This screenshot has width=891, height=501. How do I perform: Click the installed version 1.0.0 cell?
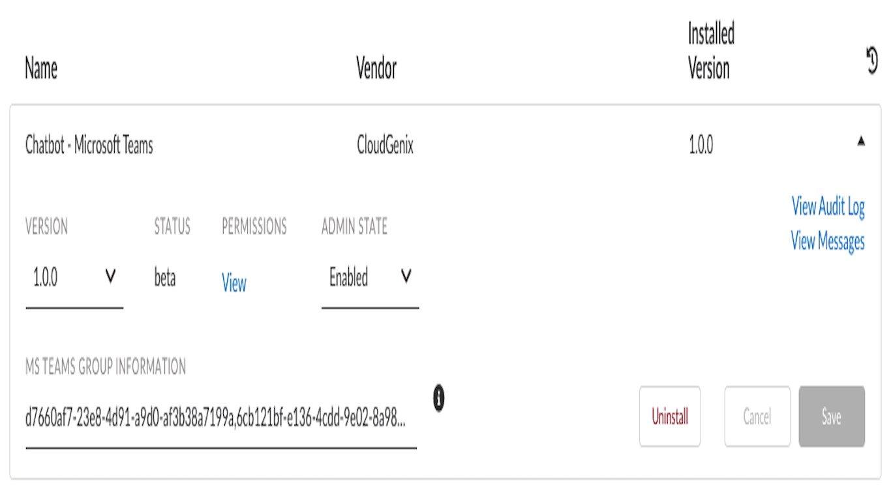[700, 145]
